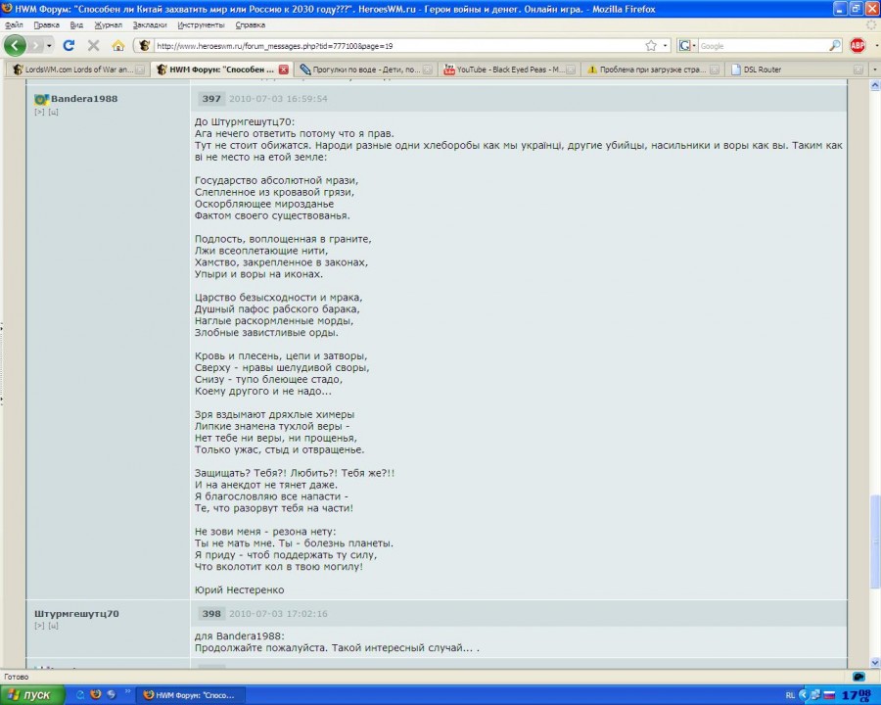Click the clan icon beside Bandera1988
881x705 pixels.
(41, 100)
